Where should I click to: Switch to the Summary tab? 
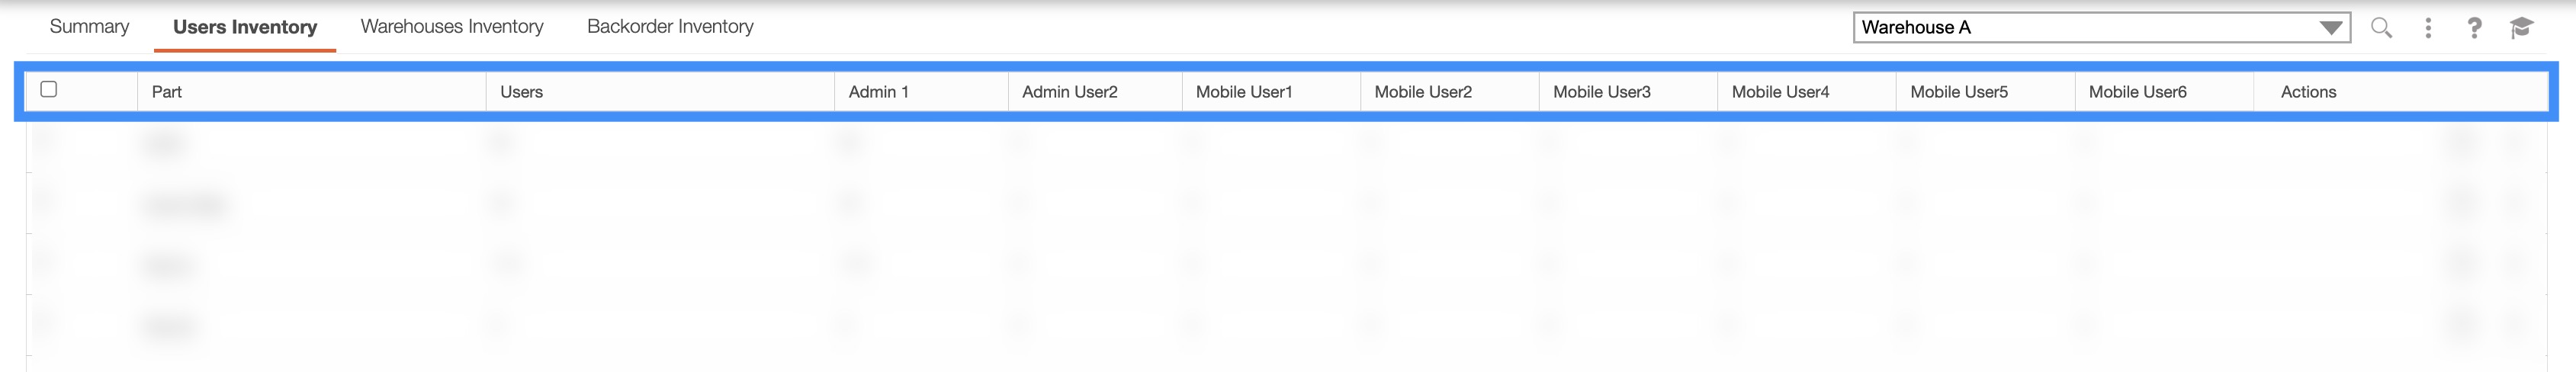89,27
